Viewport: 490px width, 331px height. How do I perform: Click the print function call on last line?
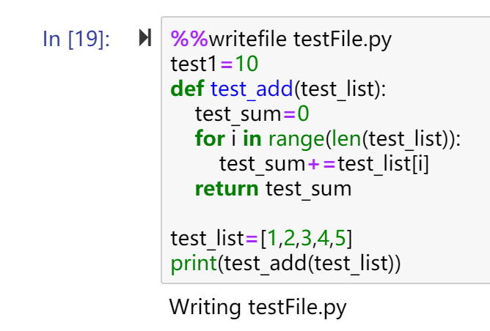(194, 264)
